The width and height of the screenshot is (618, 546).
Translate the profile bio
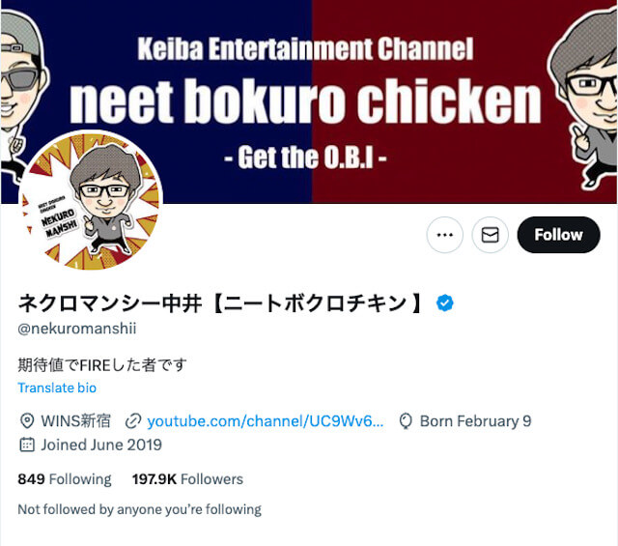[57, 388]
